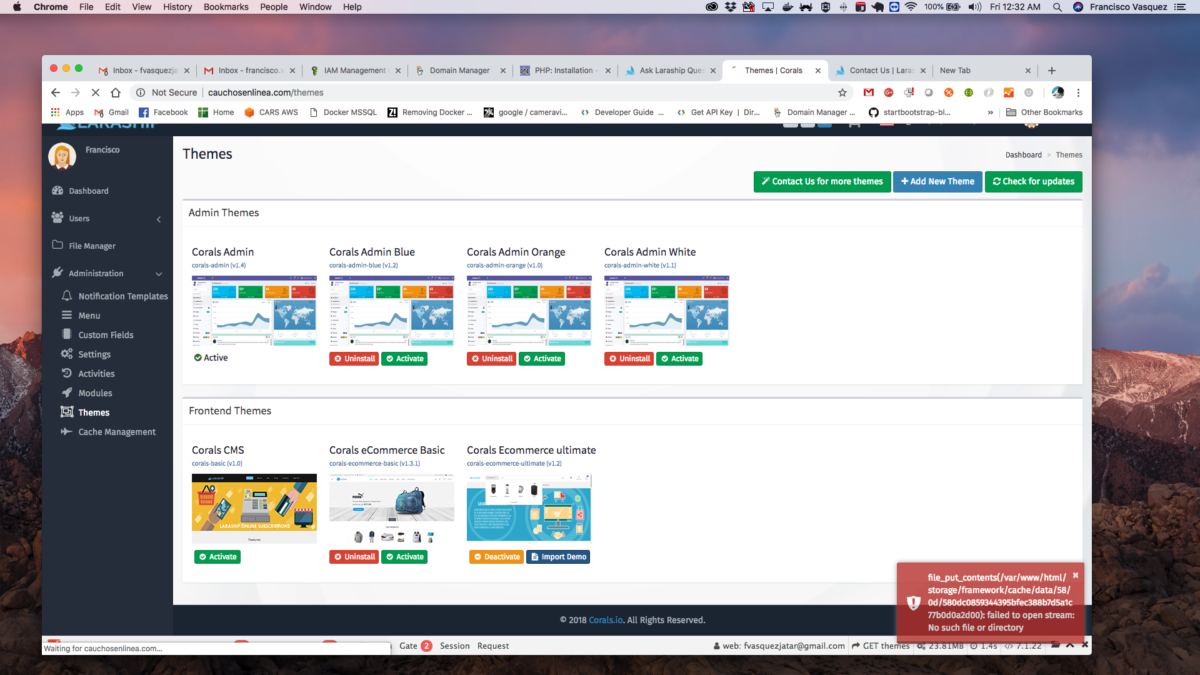Click Francisco user avatar
The image size is (1200, 675).
pyautogui.click(x=62, y=156)
